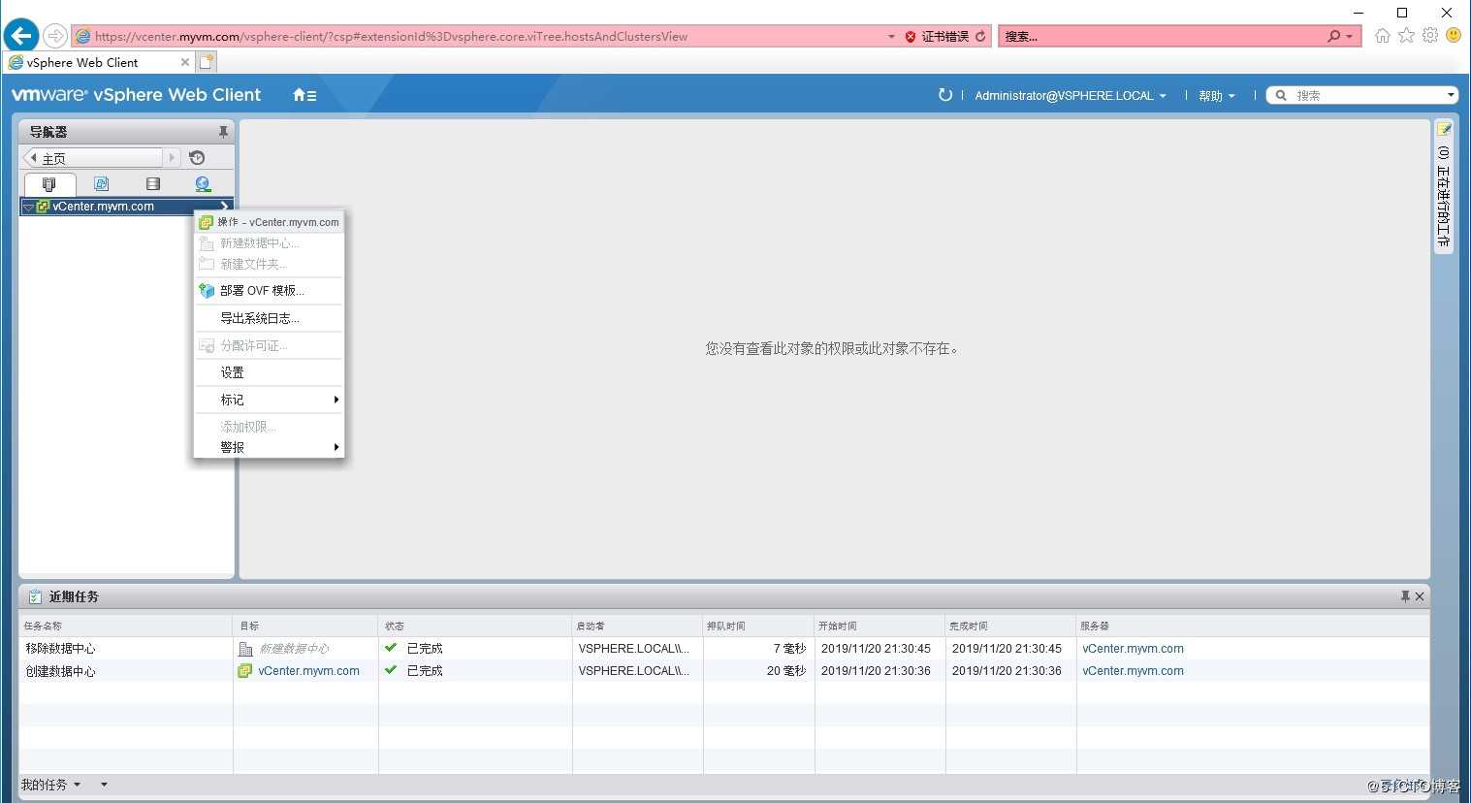The height and width of the screenshot is (803, 1471).
Task: Switch to Networking inventory tab
Action: [x=203, y=184]
